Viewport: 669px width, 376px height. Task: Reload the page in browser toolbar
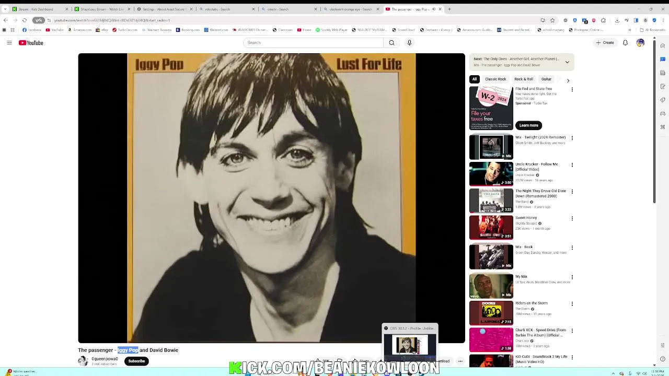[24, 20]
